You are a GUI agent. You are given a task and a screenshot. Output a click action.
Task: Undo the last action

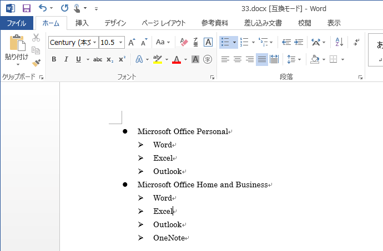point(43,8)
